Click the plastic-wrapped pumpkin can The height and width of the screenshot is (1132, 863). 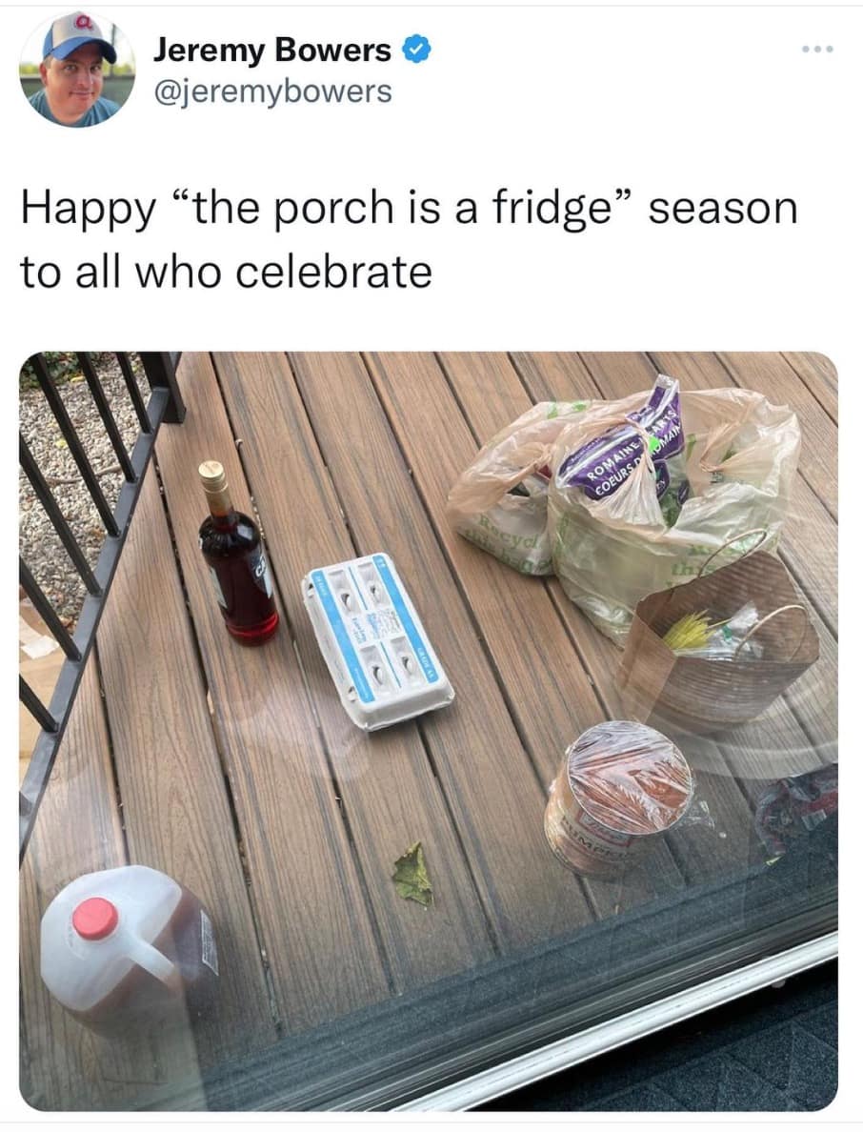[620, 798]
